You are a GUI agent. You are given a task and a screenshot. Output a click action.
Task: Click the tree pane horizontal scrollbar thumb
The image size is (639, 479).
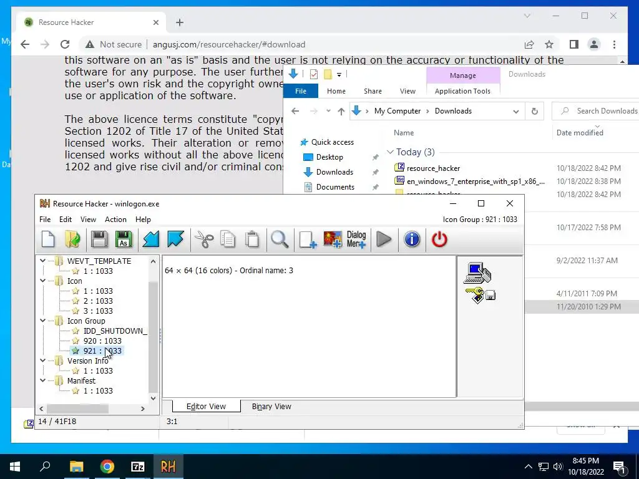tap(77, 409)
